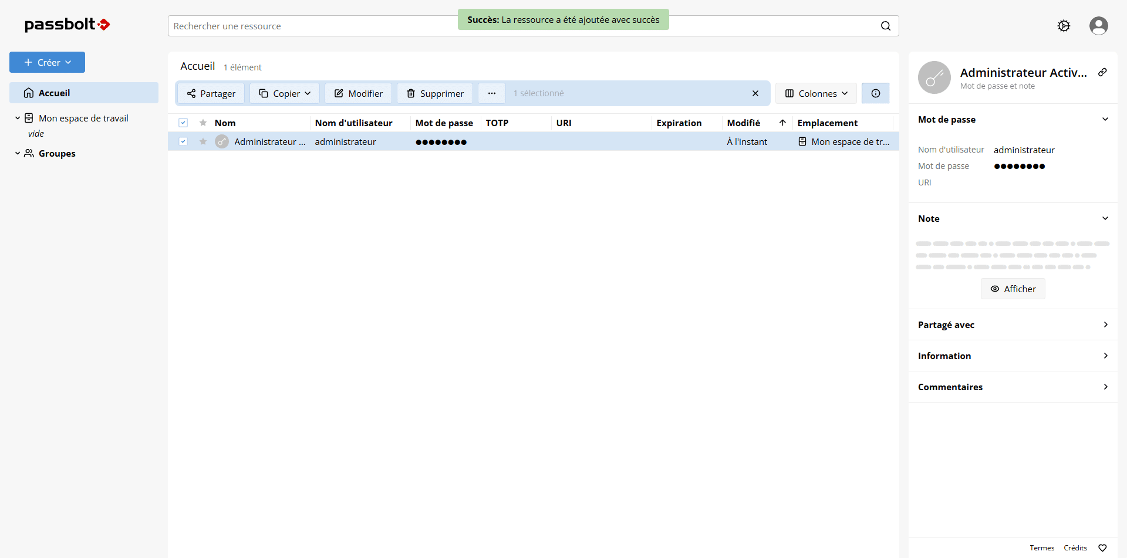Clear selection with the X icon

click(x=755, y=93)
